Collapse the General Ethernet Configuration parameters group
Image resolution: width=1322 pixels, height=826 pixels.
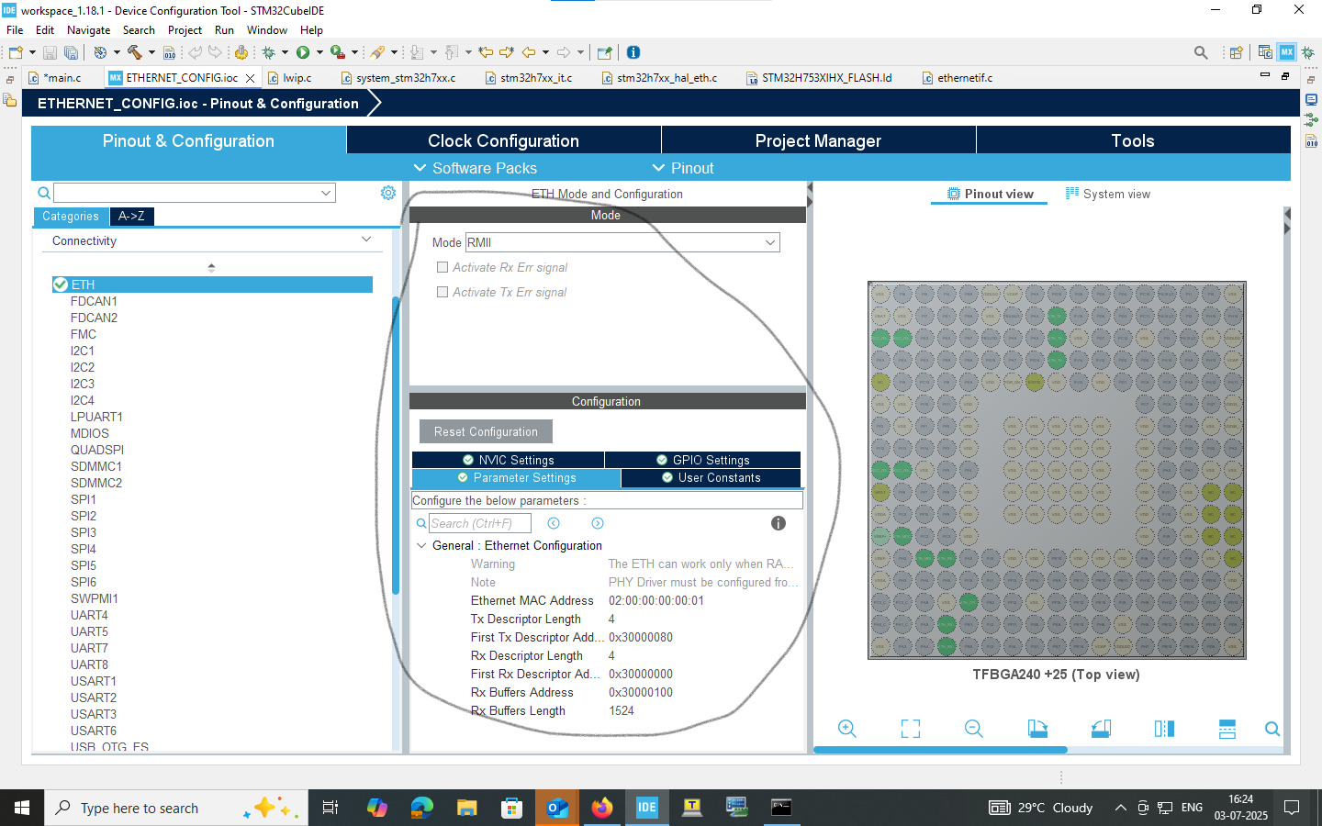click(421, 545)
